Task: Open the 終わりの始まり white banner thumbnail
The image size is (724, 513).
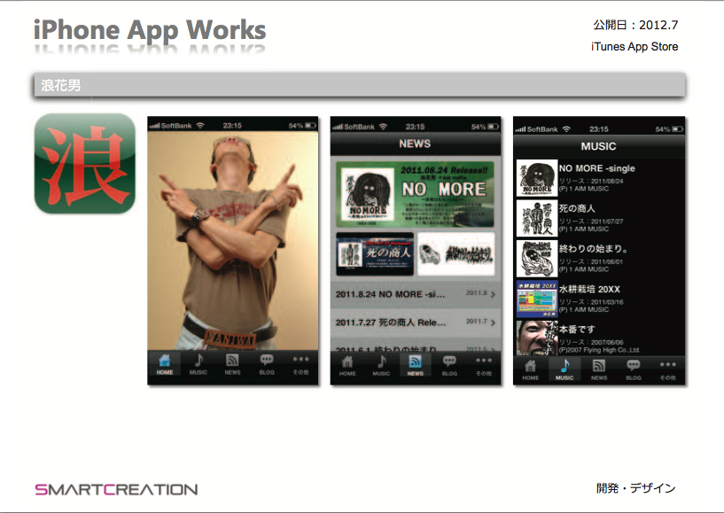Action: pos(456,254)
